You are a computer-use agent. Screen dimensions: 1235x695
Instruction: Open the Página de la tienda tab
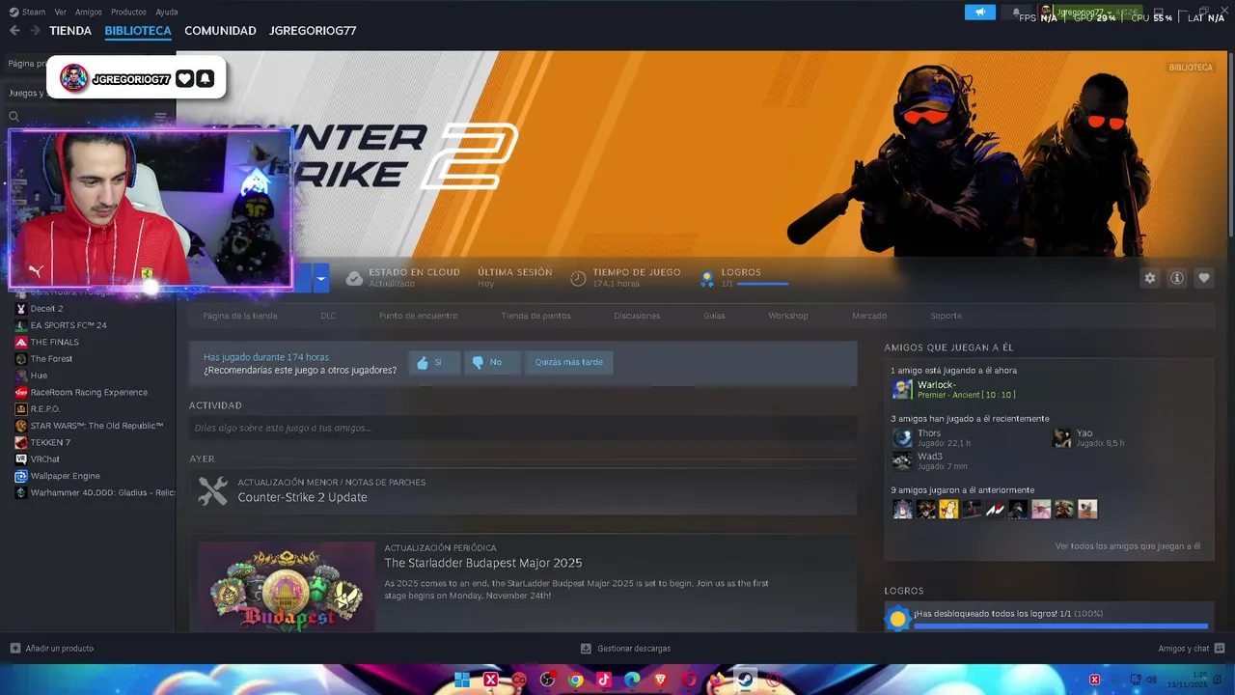click(240, 316)
